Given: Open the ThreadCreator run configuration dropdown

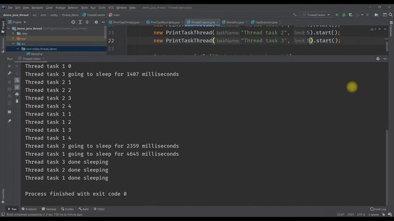Looking at the screenshot, I should coord(316,15).
